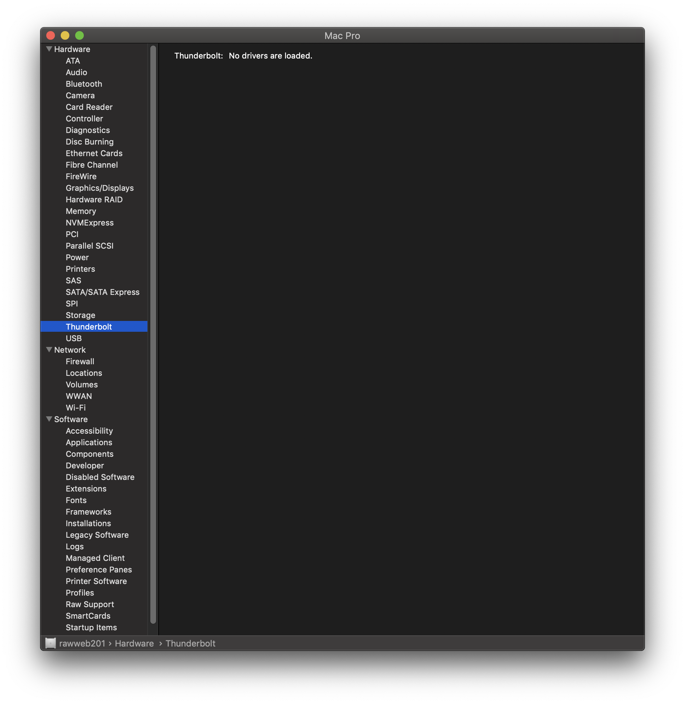This screenshot has width=685, height=704.
Task: Click the yellow minimize window button
Action: 65,35
